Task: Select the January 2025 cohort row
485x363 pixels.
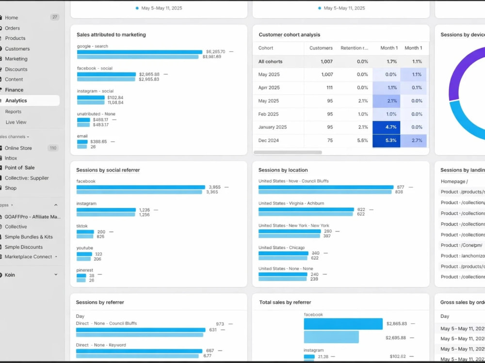Action: [340, 127]
